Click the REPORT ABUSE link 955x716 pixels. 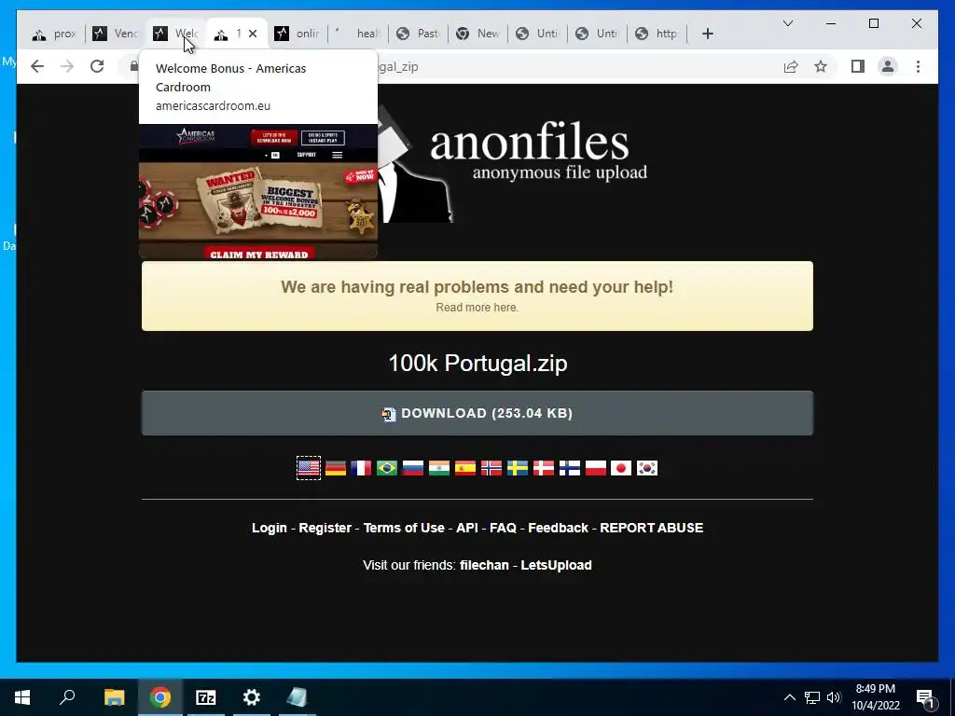pos(652,528)
